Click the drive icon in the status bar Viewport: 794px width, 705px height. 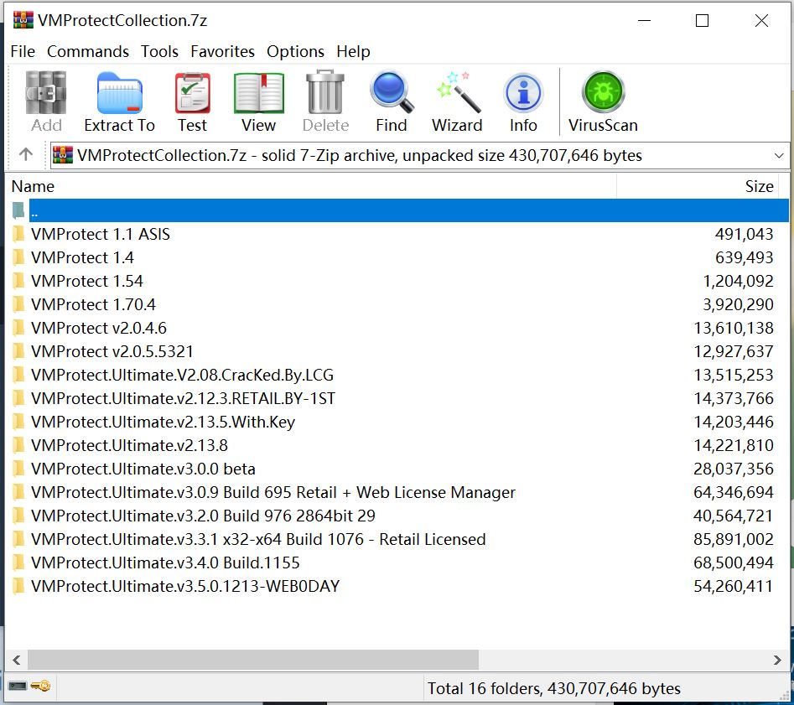[x=18, y=686]
